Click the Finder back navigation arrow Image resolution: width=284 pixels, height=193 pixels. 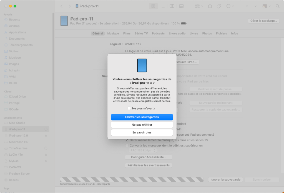(61, 6)
